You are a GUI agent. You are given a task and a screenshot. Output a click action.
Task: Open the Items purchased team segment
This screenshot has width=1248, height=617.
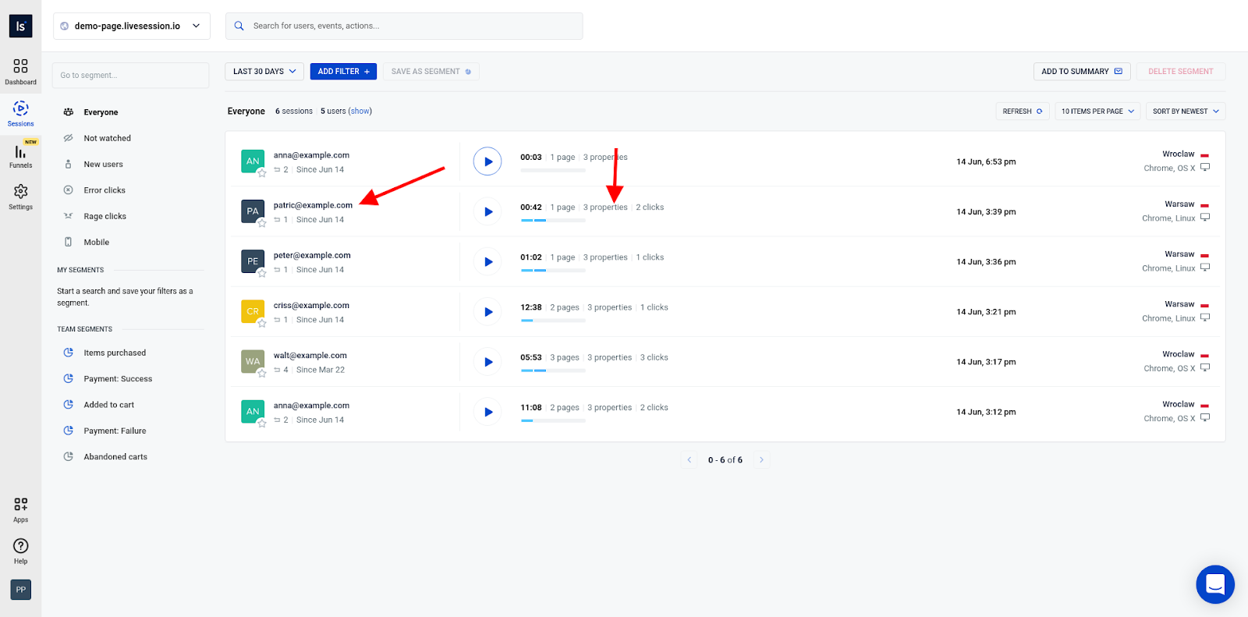click(x=115, y=353)
